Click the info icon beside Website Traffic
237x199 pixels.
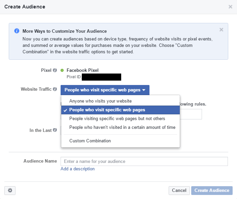coord(55,89)
